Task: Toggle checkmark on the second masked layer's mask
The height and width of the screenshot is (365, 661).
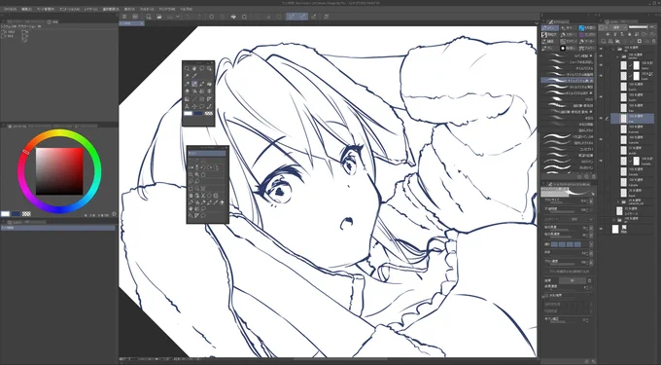Action: tap(630, 76)
